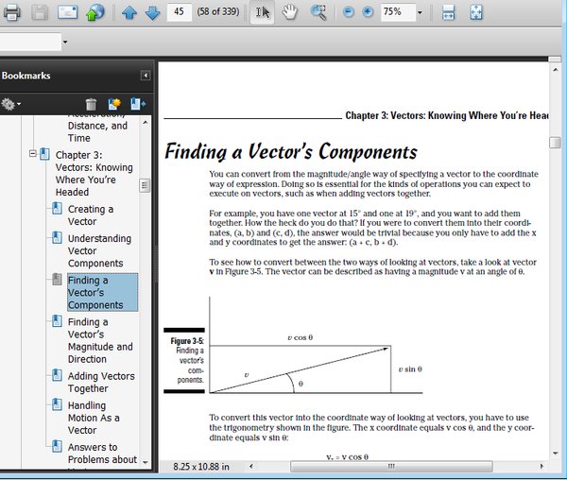Click the bookmarks panel scrollbar thumb
This screenshot has height=480, width=567.
(145, 186)
